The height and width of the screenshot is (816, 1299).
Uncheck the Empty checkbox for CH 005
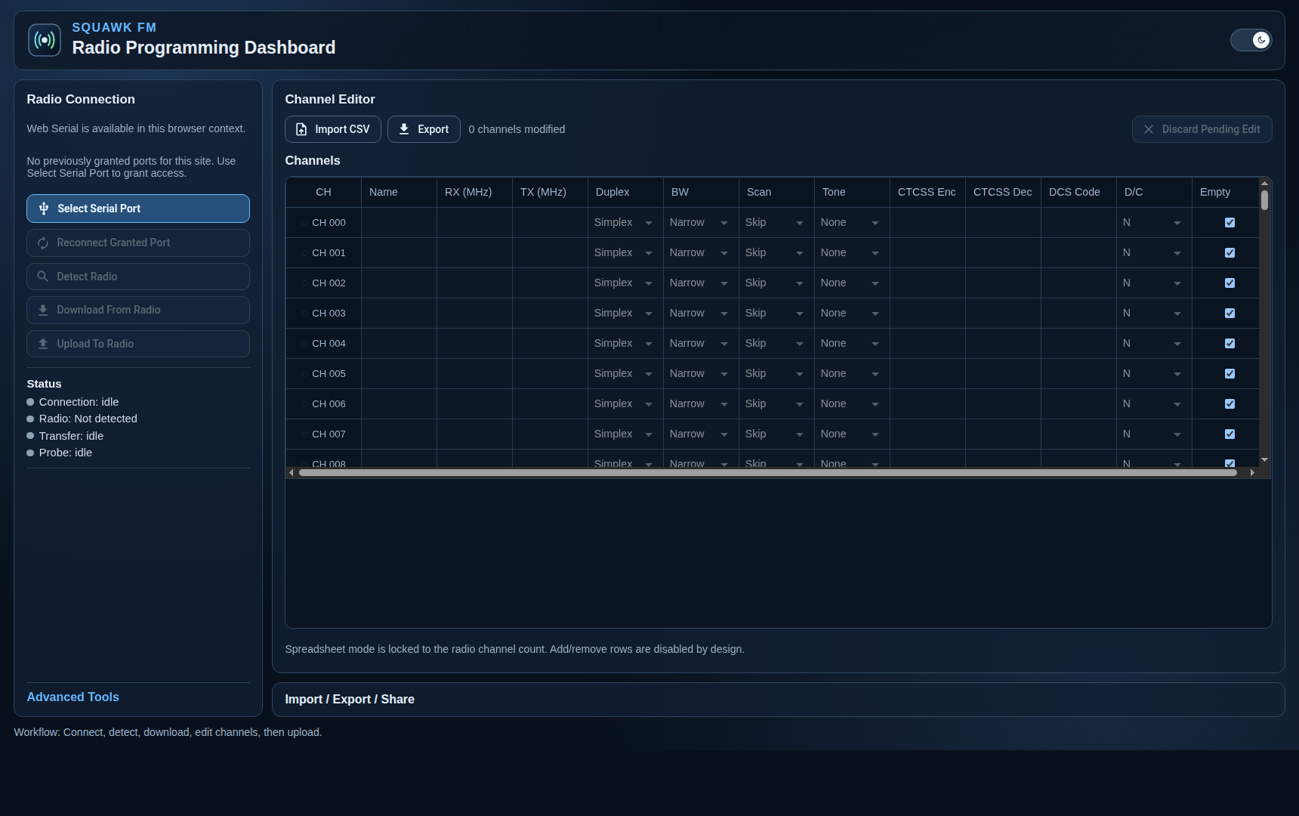pos(1230,374)
